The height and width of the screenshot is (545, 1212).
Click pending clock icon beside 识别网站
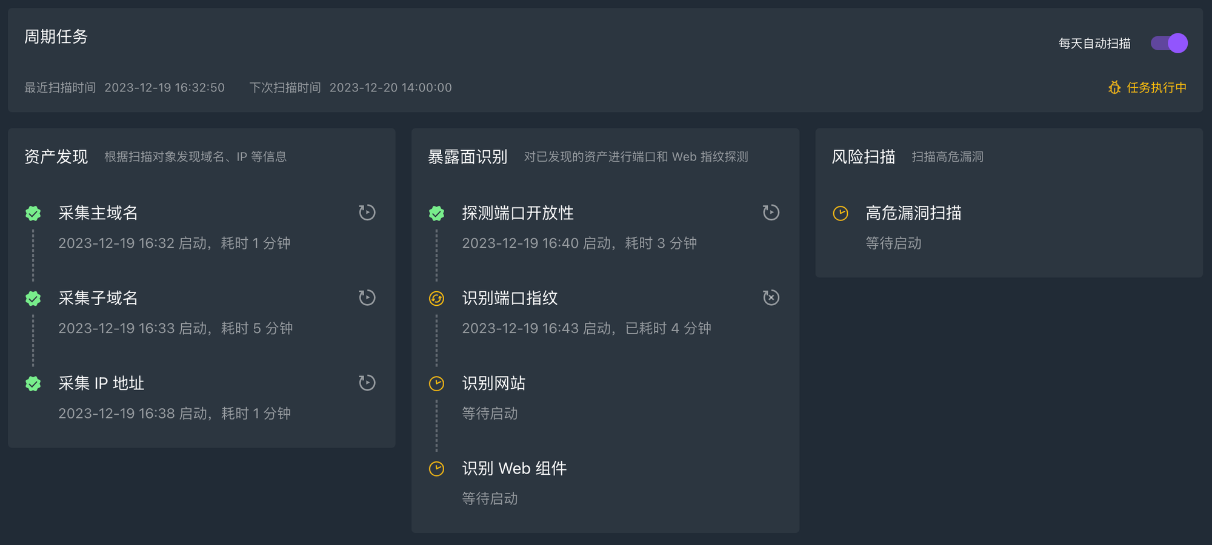(x=436, y=383)
